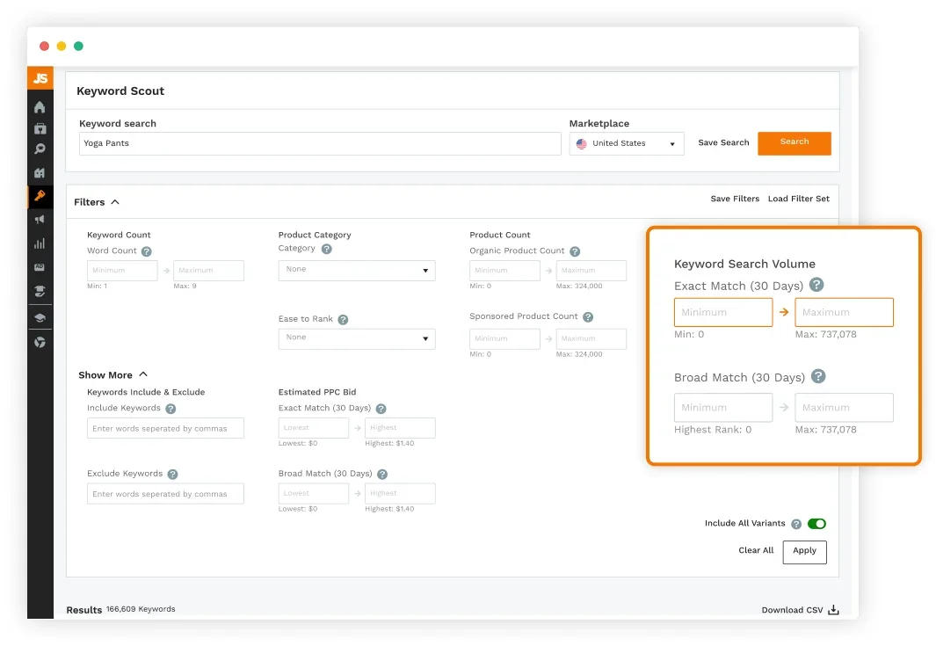Open the bar chart sidebar icon

coord(40,243)
